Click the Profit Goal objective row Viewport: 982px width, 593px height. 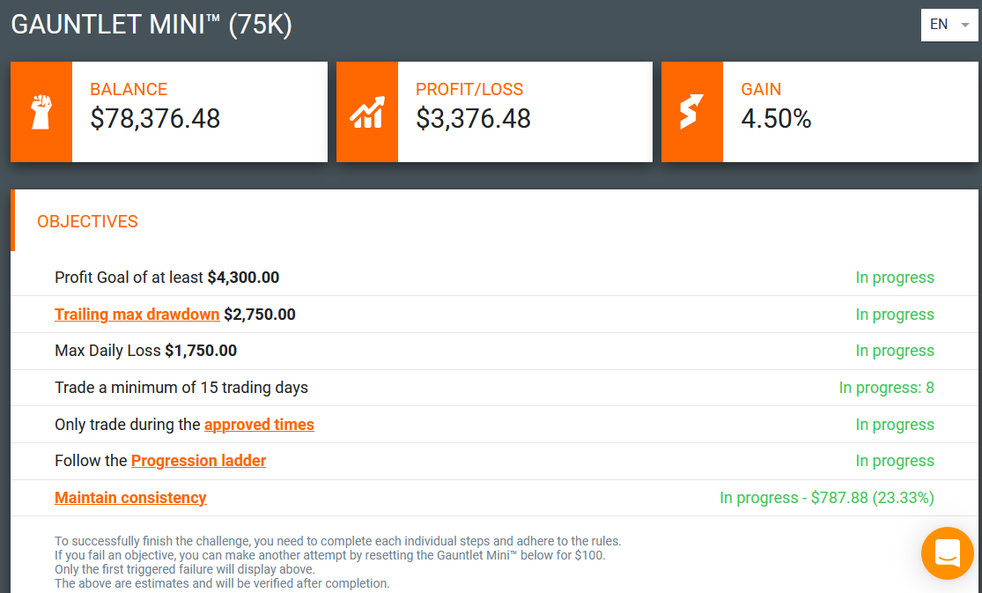(x=494, y=277)
